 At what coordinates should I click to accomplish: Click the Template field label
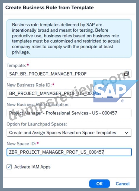tap(16, 65)
